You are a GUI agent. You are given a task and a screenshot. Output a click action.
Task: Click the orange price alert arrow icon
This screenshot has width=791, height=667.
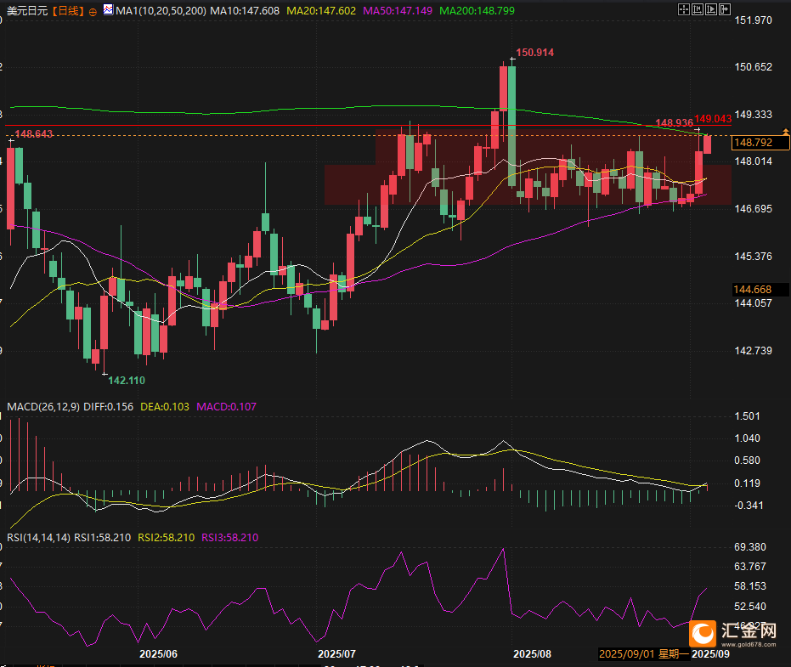pos(785,133)
